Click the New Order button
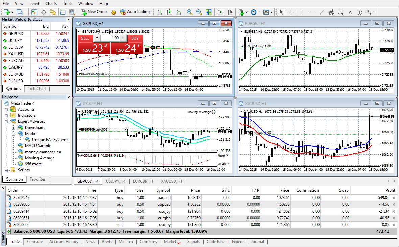This screenshot has width=399, height=247. coord(94,12)
